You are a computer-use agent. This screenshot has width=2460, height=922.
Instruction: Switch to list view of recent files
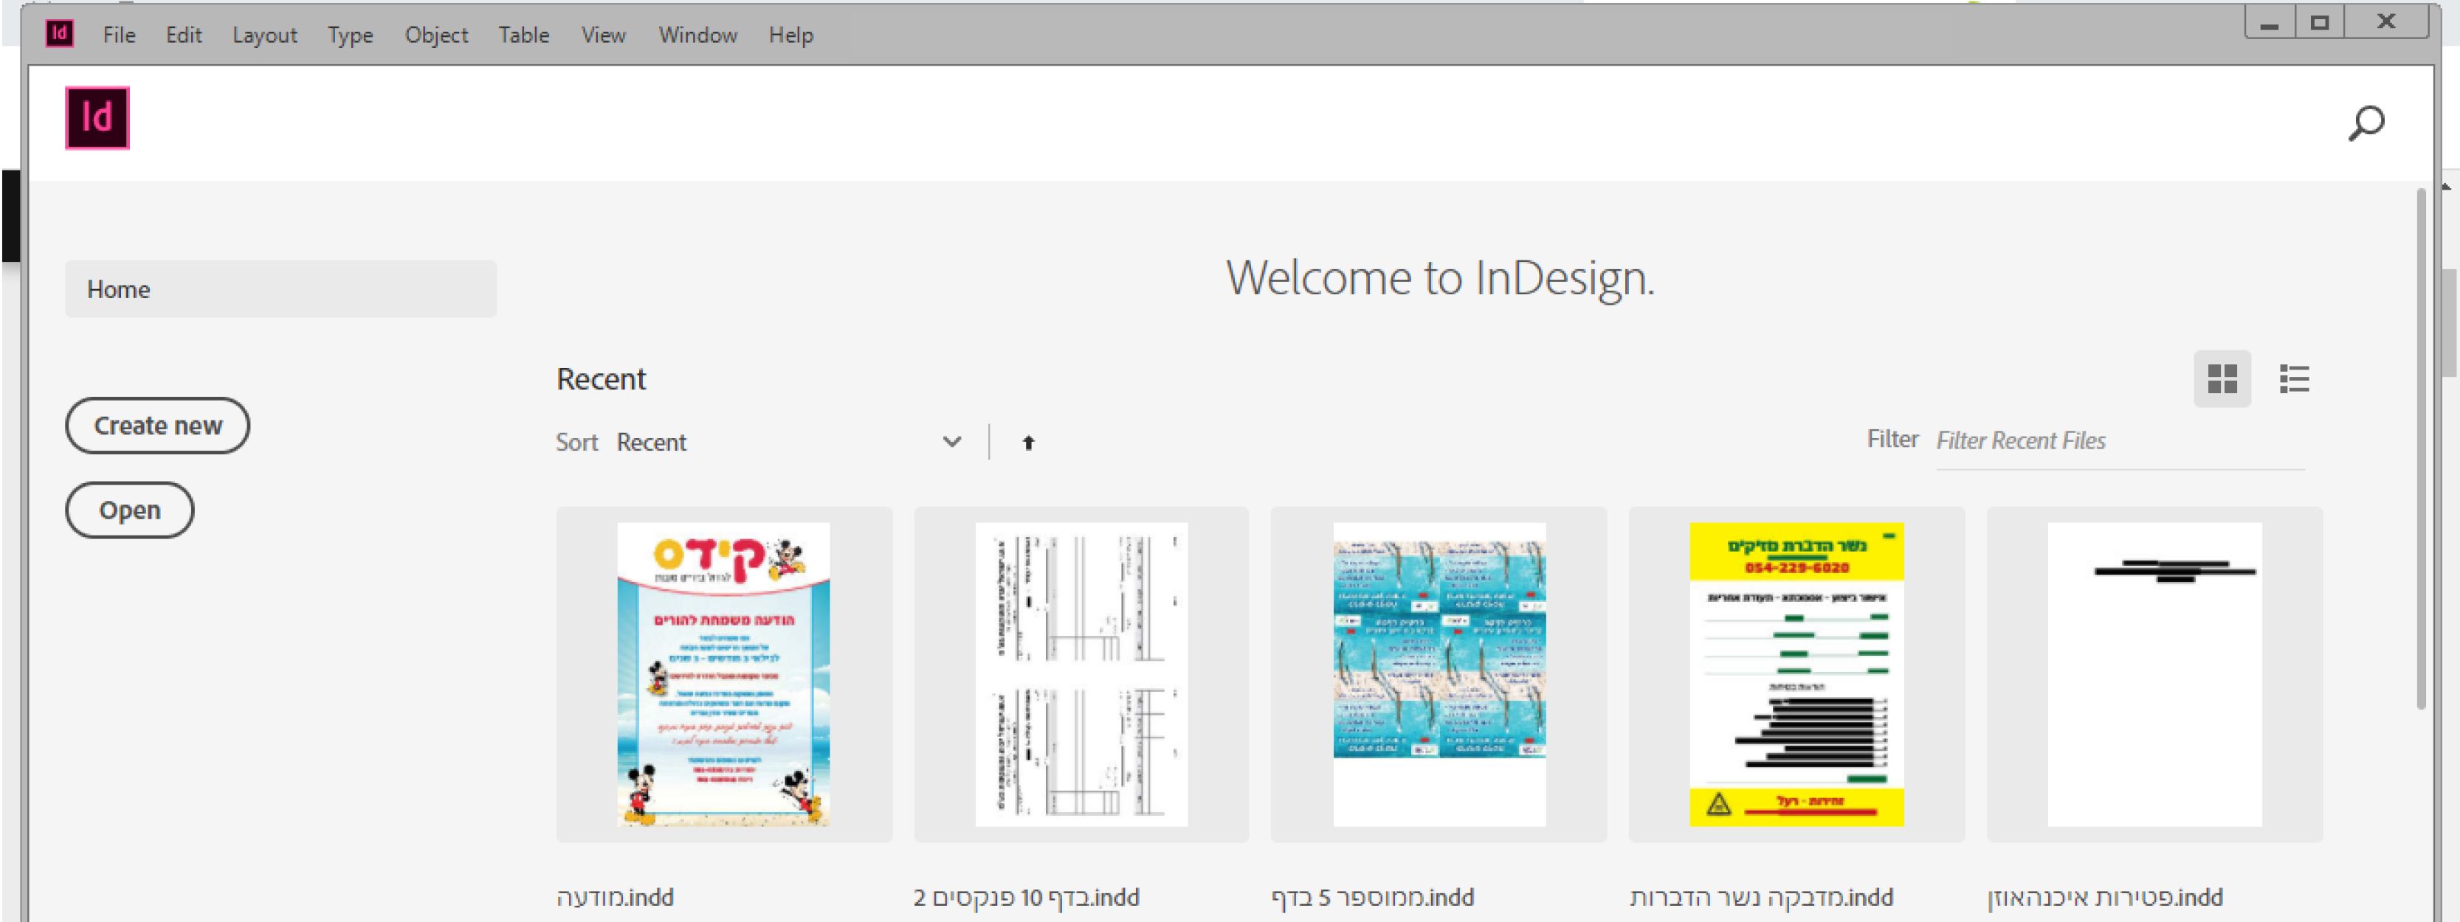point(2294,379)
